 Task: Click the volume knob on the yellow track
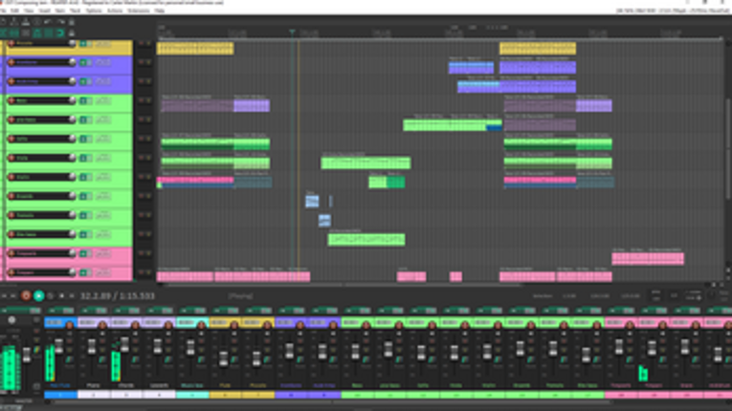(x=72, y=43)
